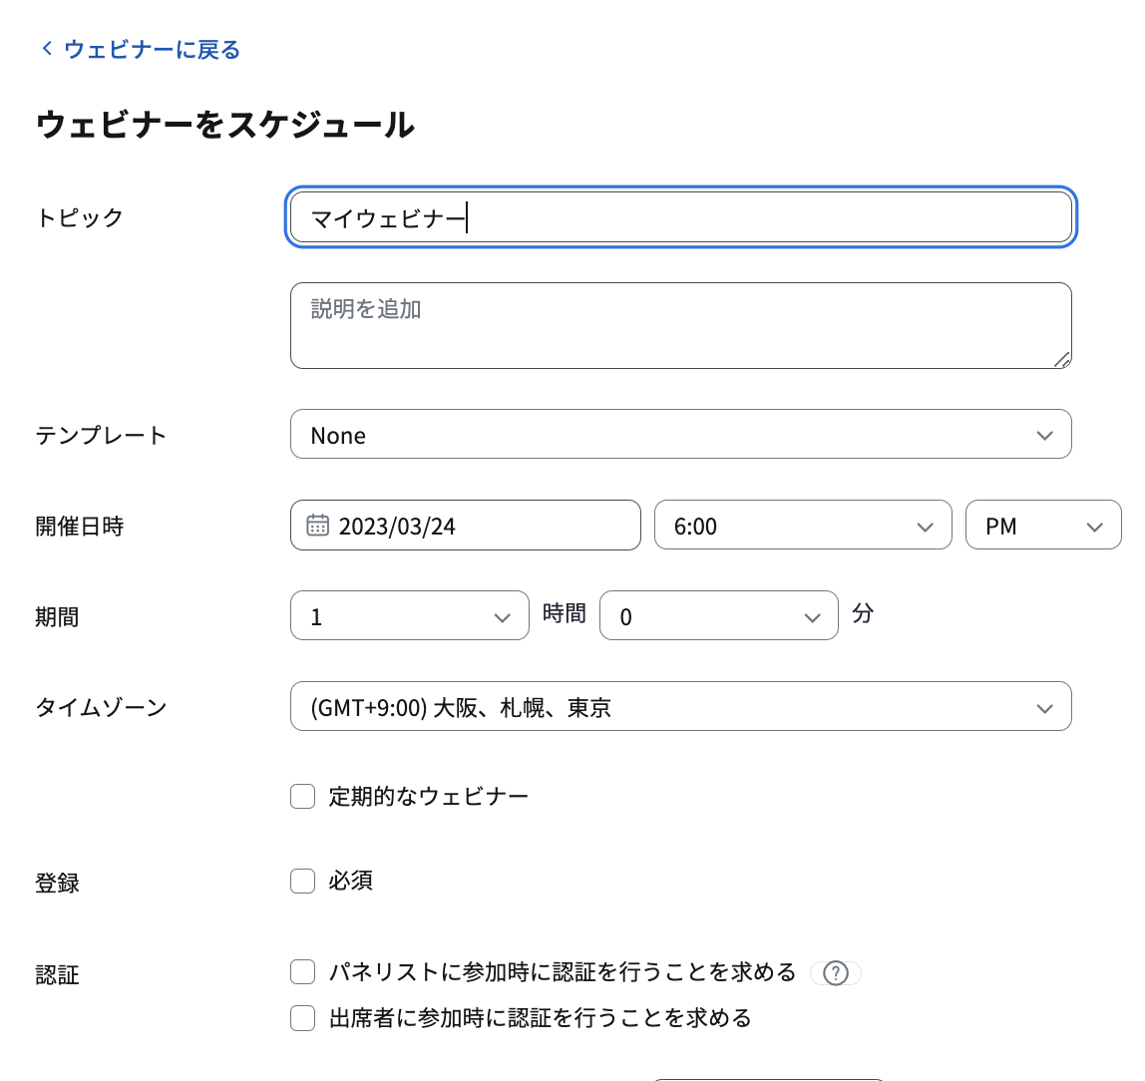Open the テンプレート None dropdown
The image size is (1145, 1081).
coord(680,435)
